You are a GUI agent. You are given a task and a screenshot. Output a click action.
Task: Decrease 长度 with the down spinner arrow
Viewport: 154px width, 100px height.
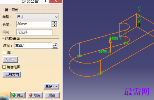coord(55,26)
